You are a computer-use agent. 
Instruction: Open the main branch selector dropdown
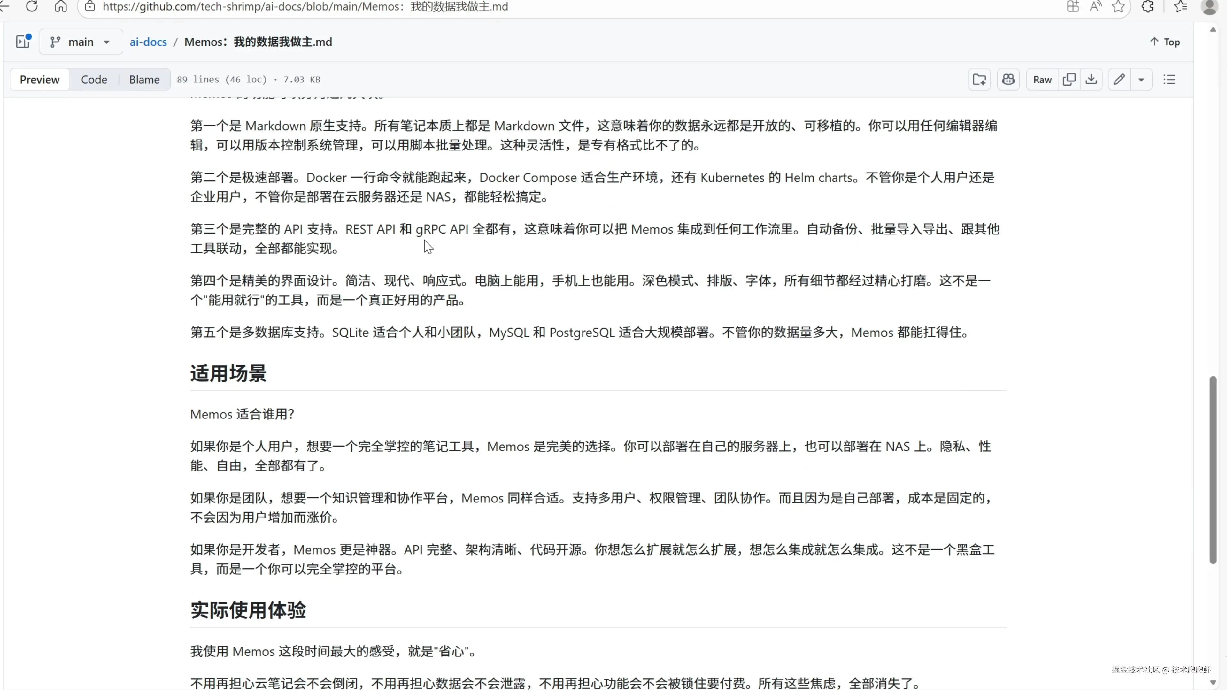(x=81, y=42)
